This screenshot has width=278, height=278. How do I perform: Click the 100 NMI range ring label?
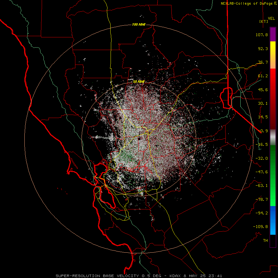(x=139, y=24)
